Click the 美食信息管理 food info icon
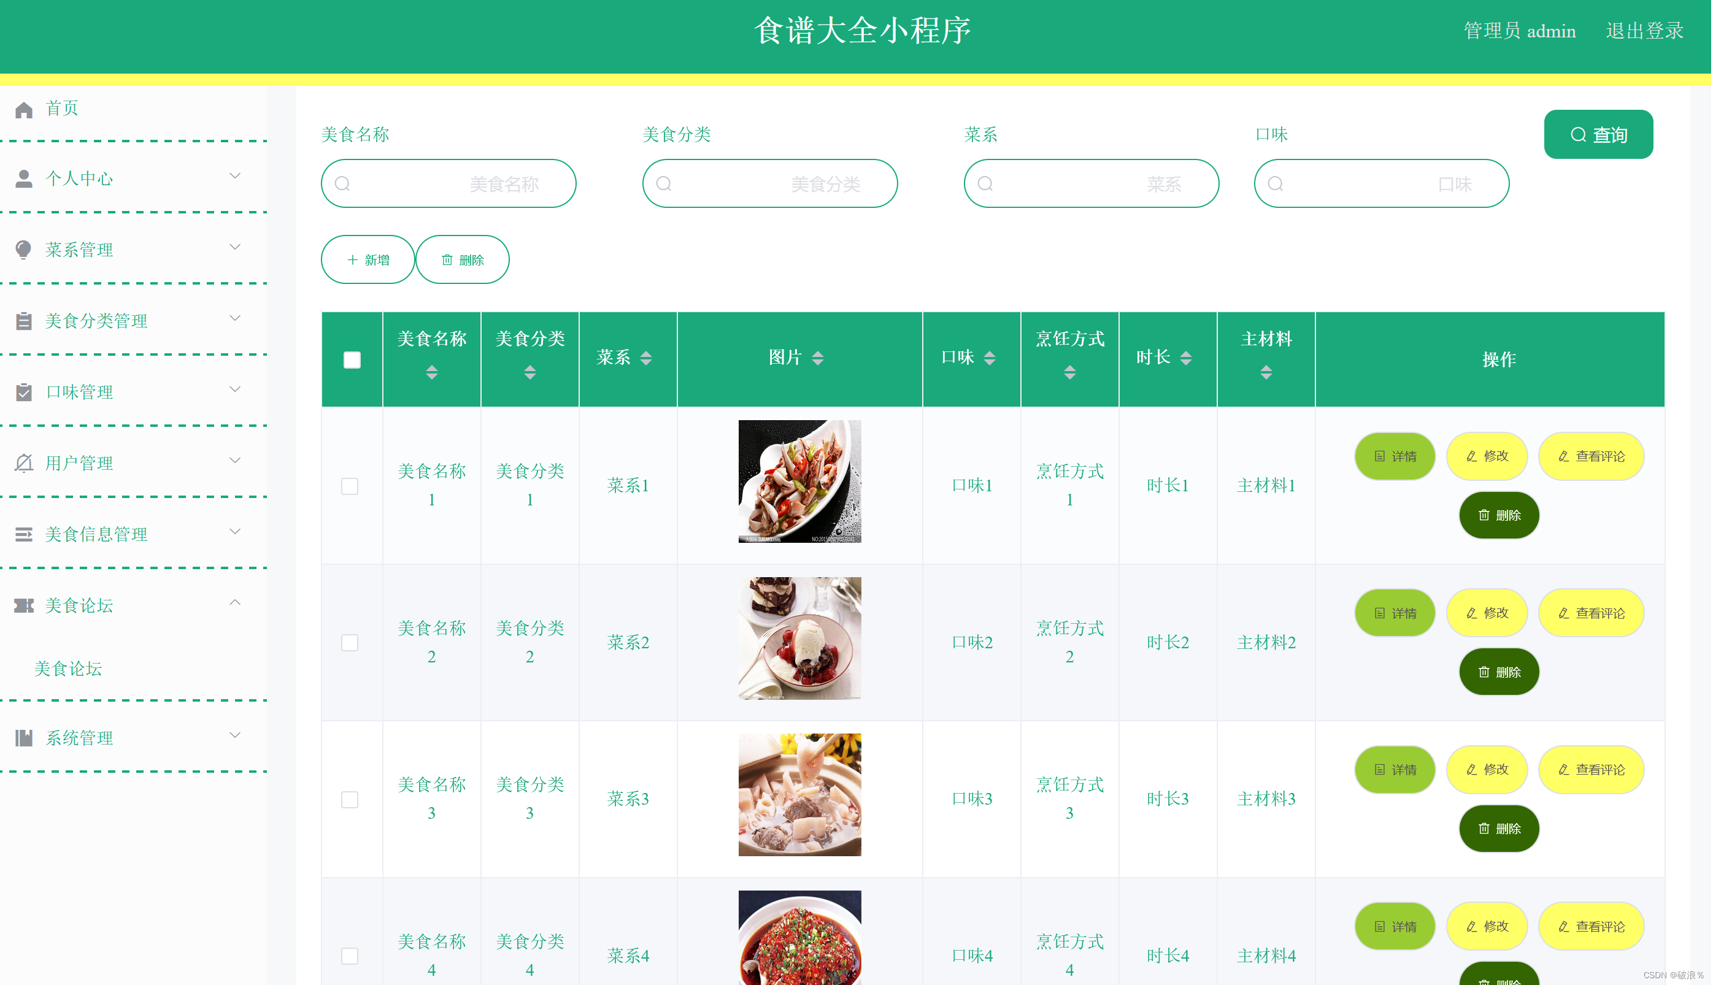The image size is (1713, 985). point(23,534)
